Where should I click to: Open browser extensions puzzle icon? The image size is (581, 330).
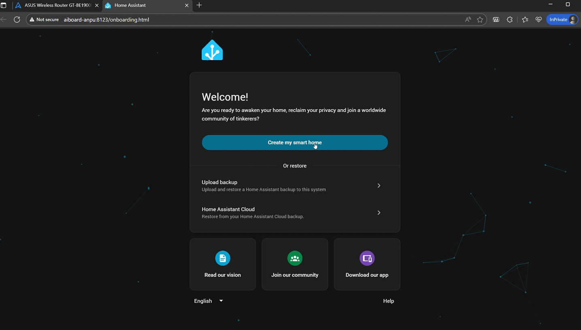(x=510, y=19)
